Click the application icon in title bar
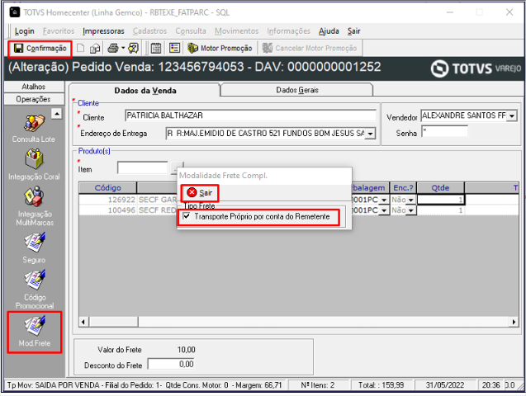526x396 pixels. tap(14, 12)
